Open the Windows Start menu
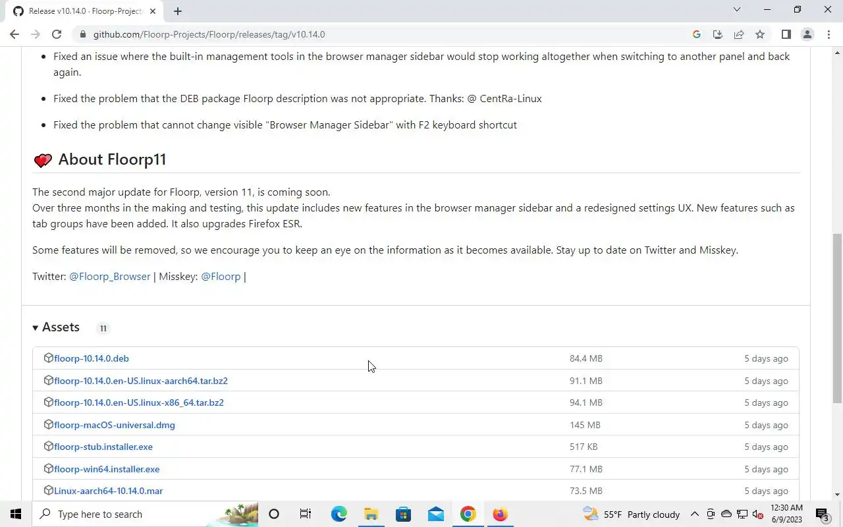 [x=16, y=514]
